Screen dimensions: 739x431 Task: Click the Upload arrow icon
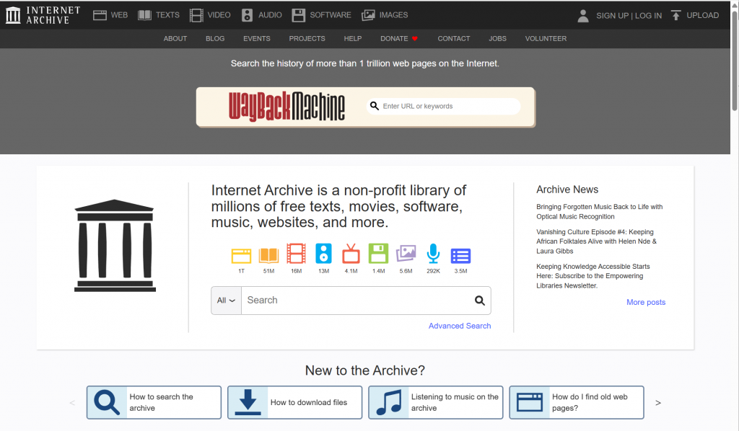[x=675, y=15]
